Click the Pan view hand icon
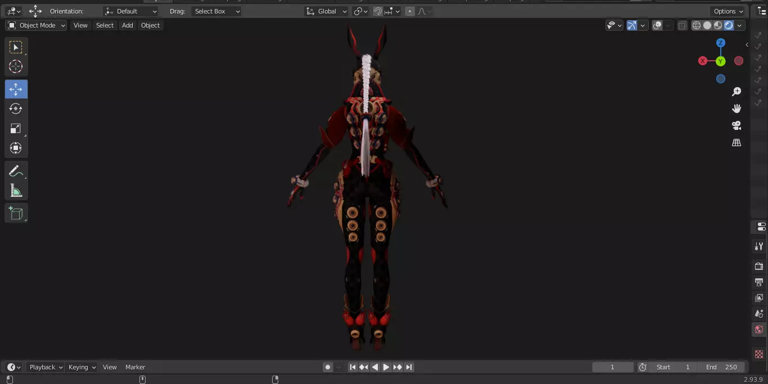Screen dimensions: 768x384 click(737, 109)
